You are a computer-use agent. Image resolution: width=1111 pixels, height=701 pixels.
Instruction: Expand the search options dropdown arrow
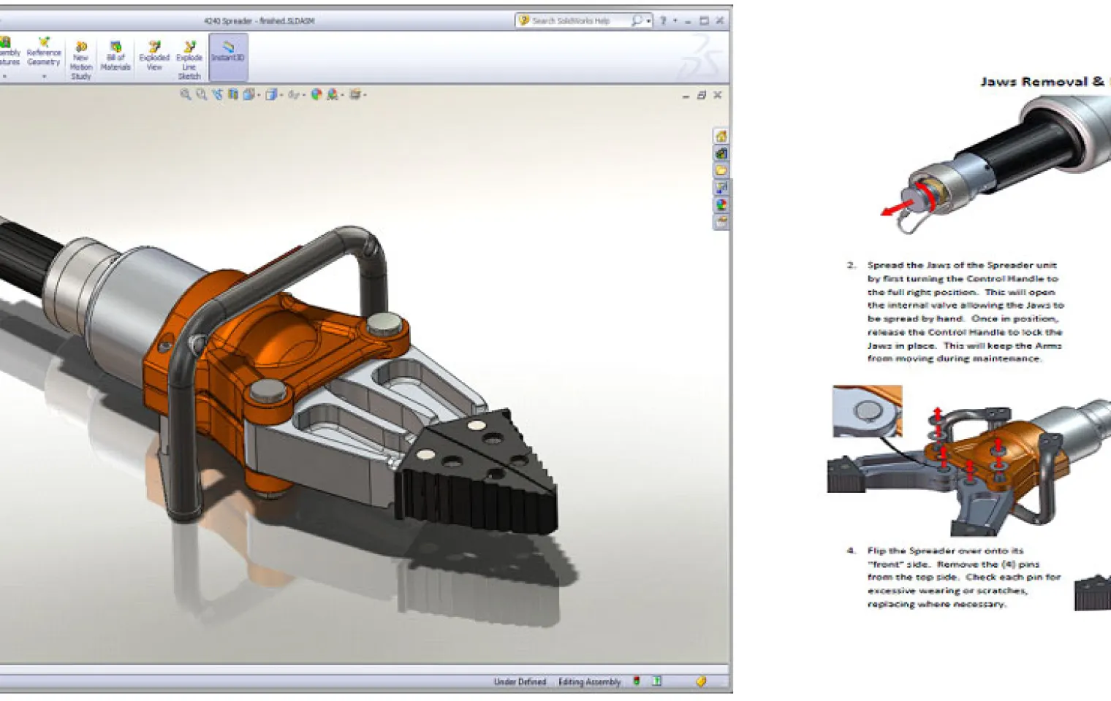(x=648, y=21)
